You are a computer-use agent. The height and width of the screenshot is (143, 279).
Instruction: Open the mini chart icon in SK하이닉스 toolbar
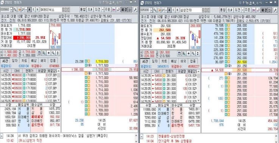[114, 9]
